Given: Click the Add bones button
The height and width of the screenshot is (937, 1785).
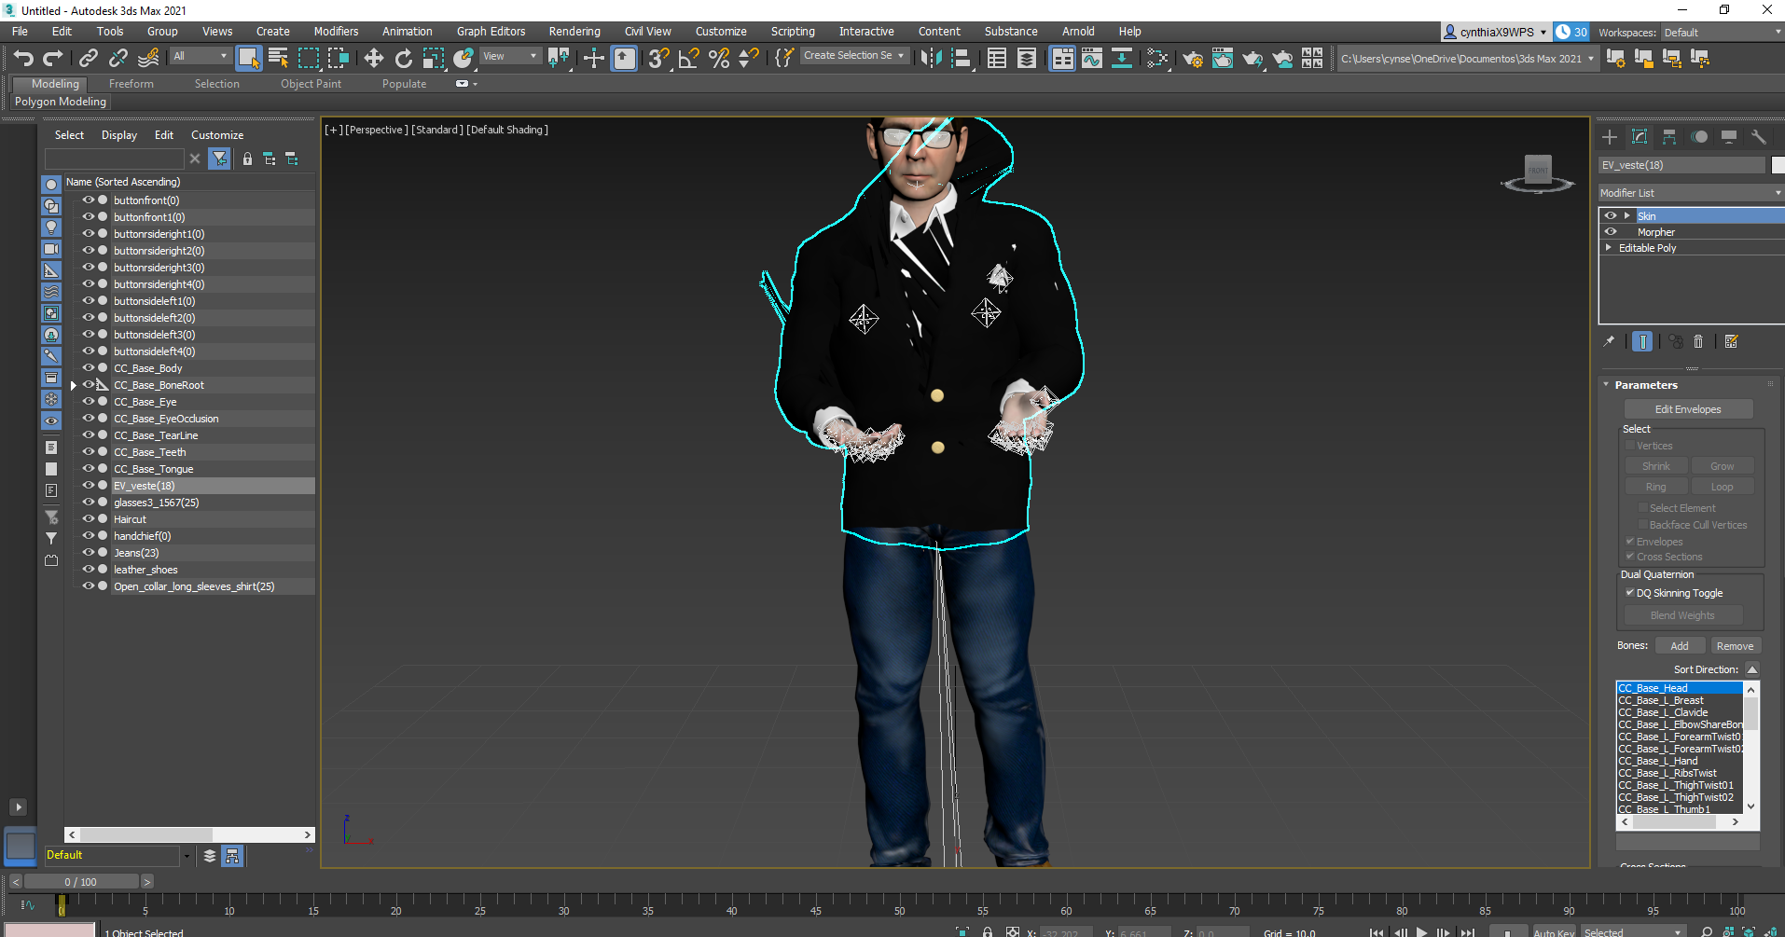Looking at the screenshot, I should 1680,646.
